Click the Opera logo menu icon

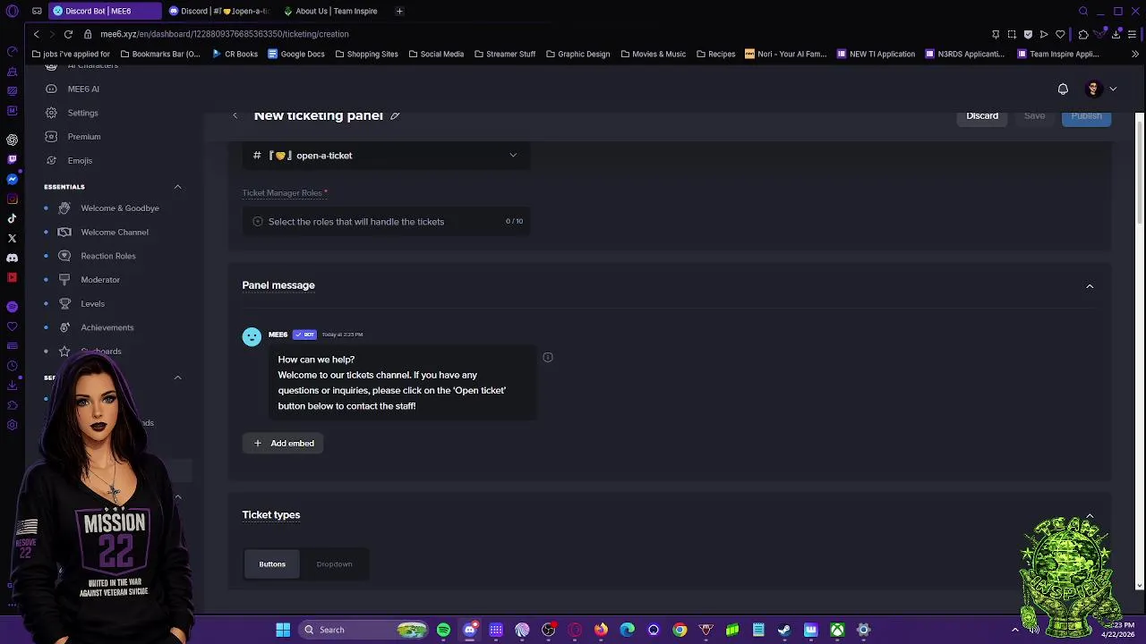[12, 12]
